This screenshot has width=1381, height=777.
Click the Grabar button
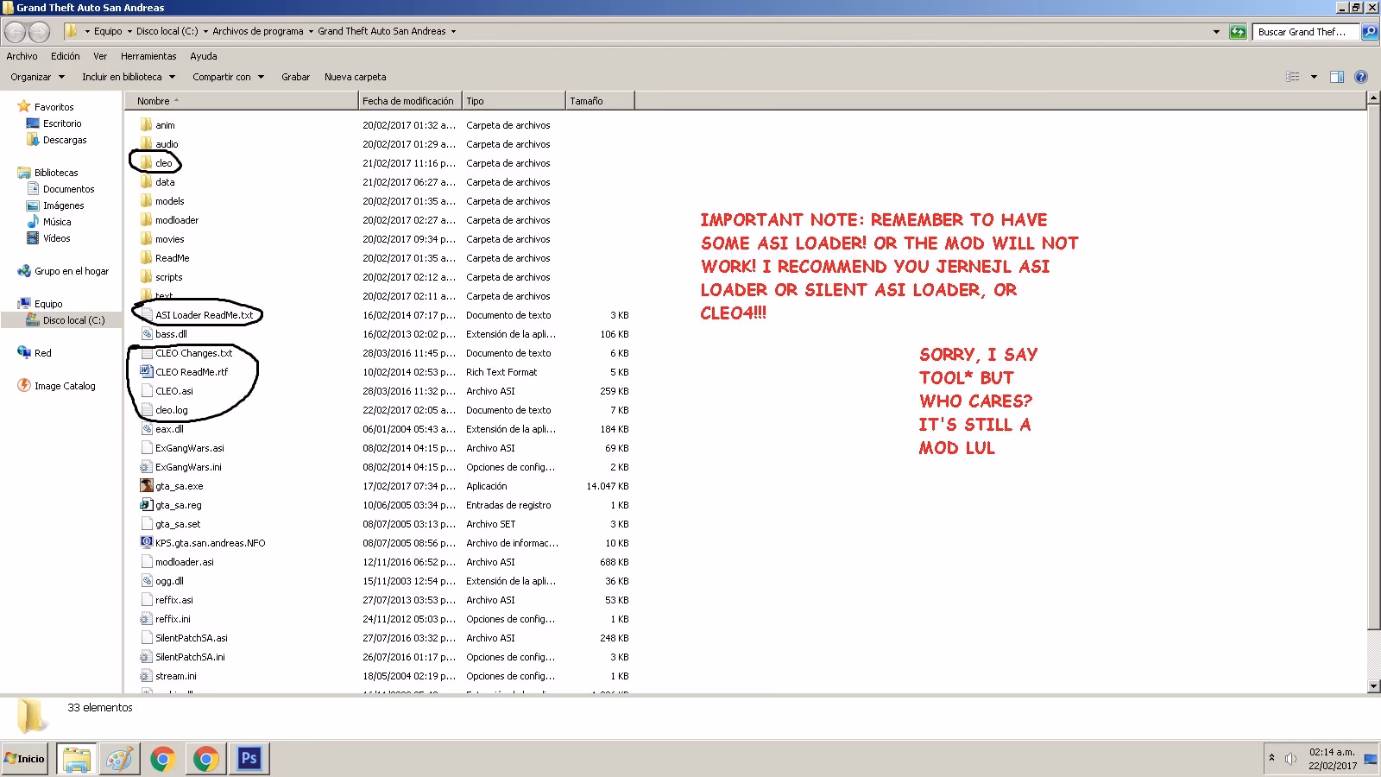pyautogui.click(x=295, y=77)
